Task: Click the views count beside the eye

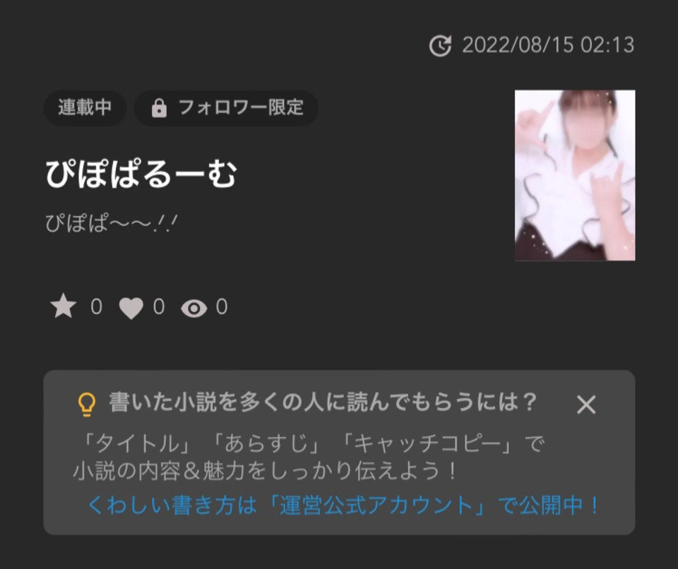Action: pyautogui.click(x=221, y=306)
